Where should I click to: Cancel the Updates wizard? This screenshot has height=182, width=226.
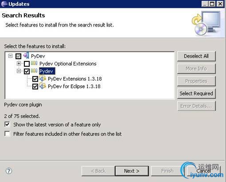pos(203,171)
